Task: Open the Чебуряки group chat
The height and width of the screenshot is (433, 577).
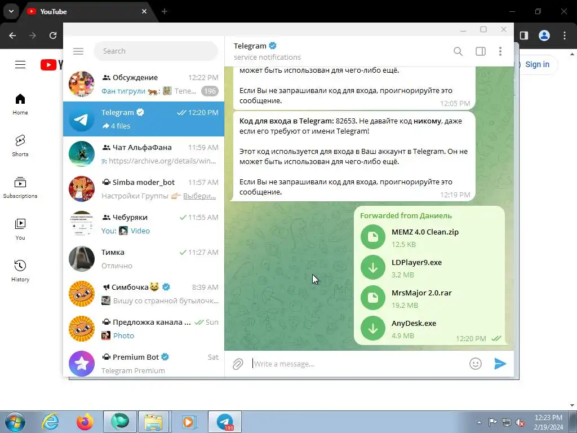Action: (x=144, y=224)
